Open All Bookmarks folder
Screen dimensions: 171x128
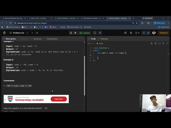tap(164, 27)
